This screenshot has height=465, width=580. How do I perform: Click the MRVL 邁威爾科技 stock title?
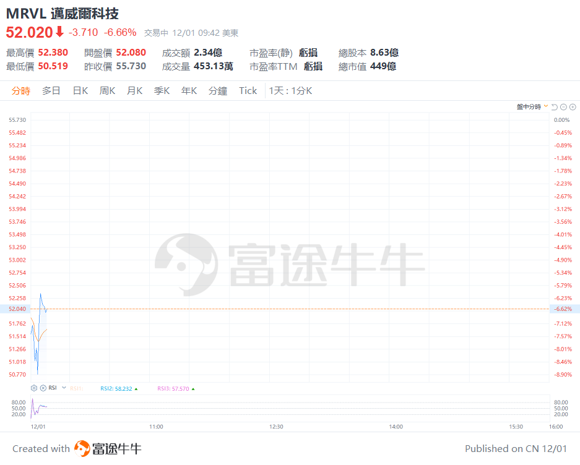(62, 14)
